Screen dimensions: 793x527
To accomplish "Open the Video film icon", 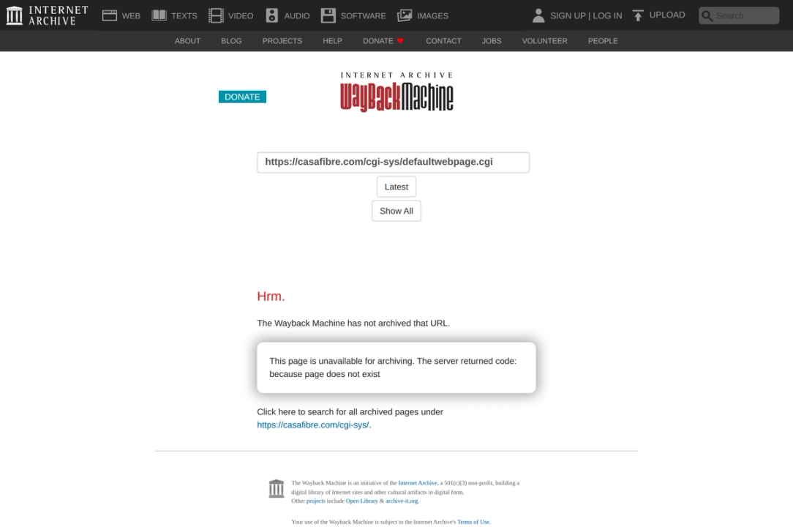I will tap(216, 15).
